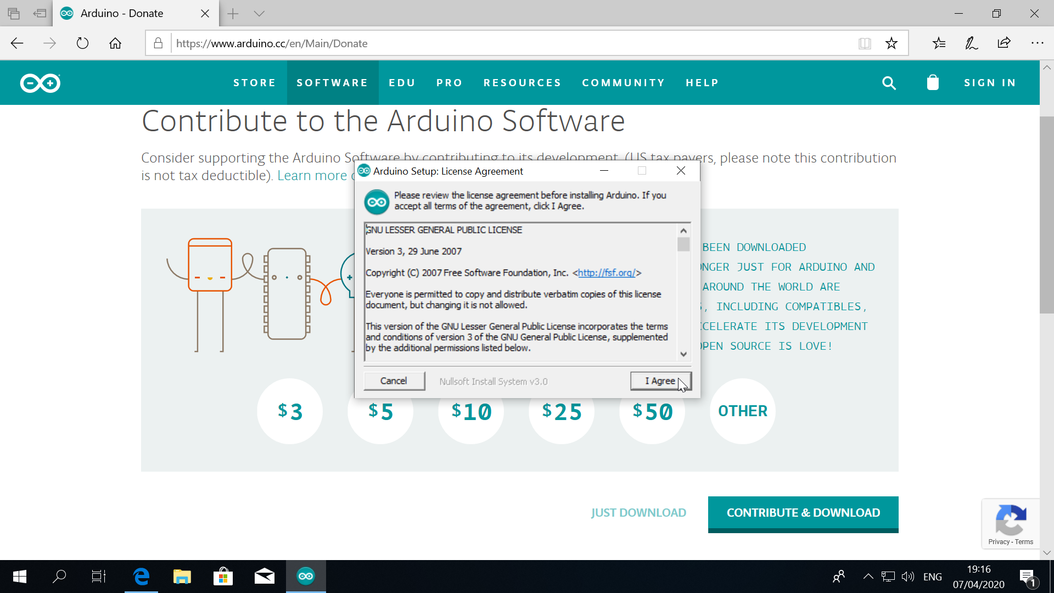Open taskbar search icon
1054x593 pixels.
(59, 577)
